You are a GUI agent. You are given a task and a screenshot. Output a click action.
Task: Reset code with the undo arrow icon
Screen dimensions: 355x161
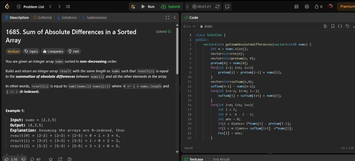(x=347, y=26)
